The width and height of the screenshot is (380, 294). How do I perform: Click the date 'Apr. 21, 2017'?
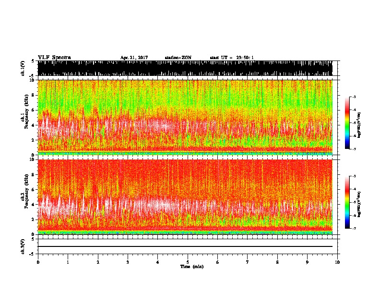click(134, 58)
